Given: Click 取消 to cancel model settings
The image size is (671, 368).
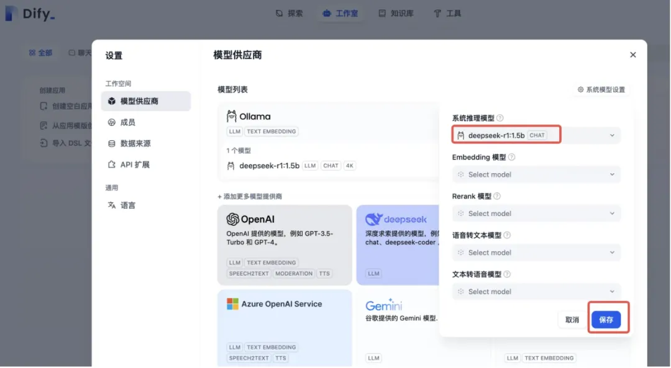Looking at the screenshot, I should click(x=572, y=320).
